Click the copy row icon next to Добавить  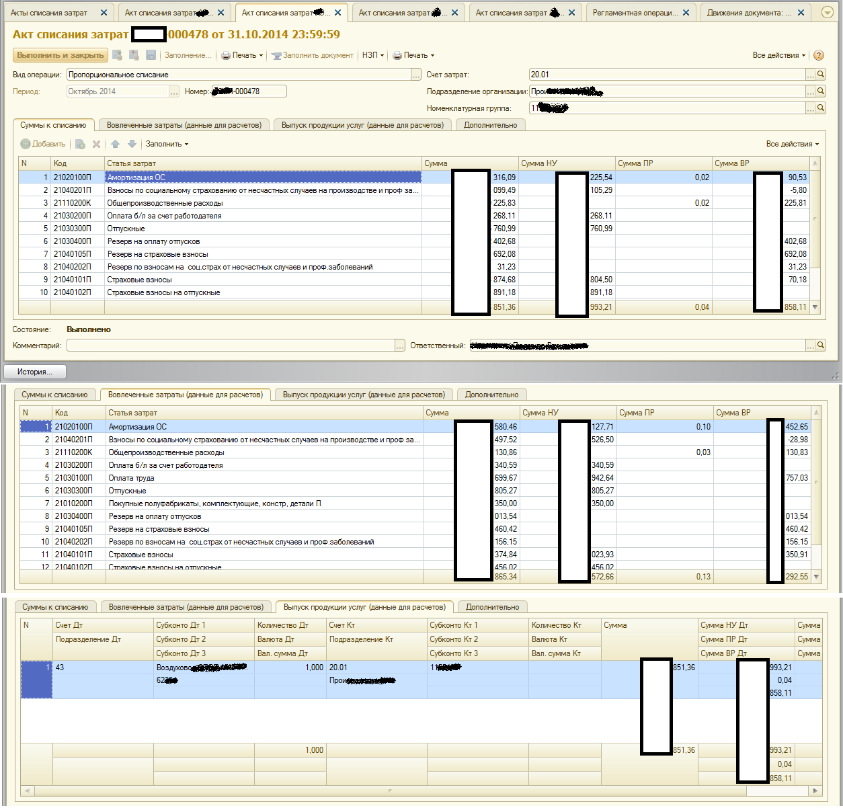coord(80,144)
